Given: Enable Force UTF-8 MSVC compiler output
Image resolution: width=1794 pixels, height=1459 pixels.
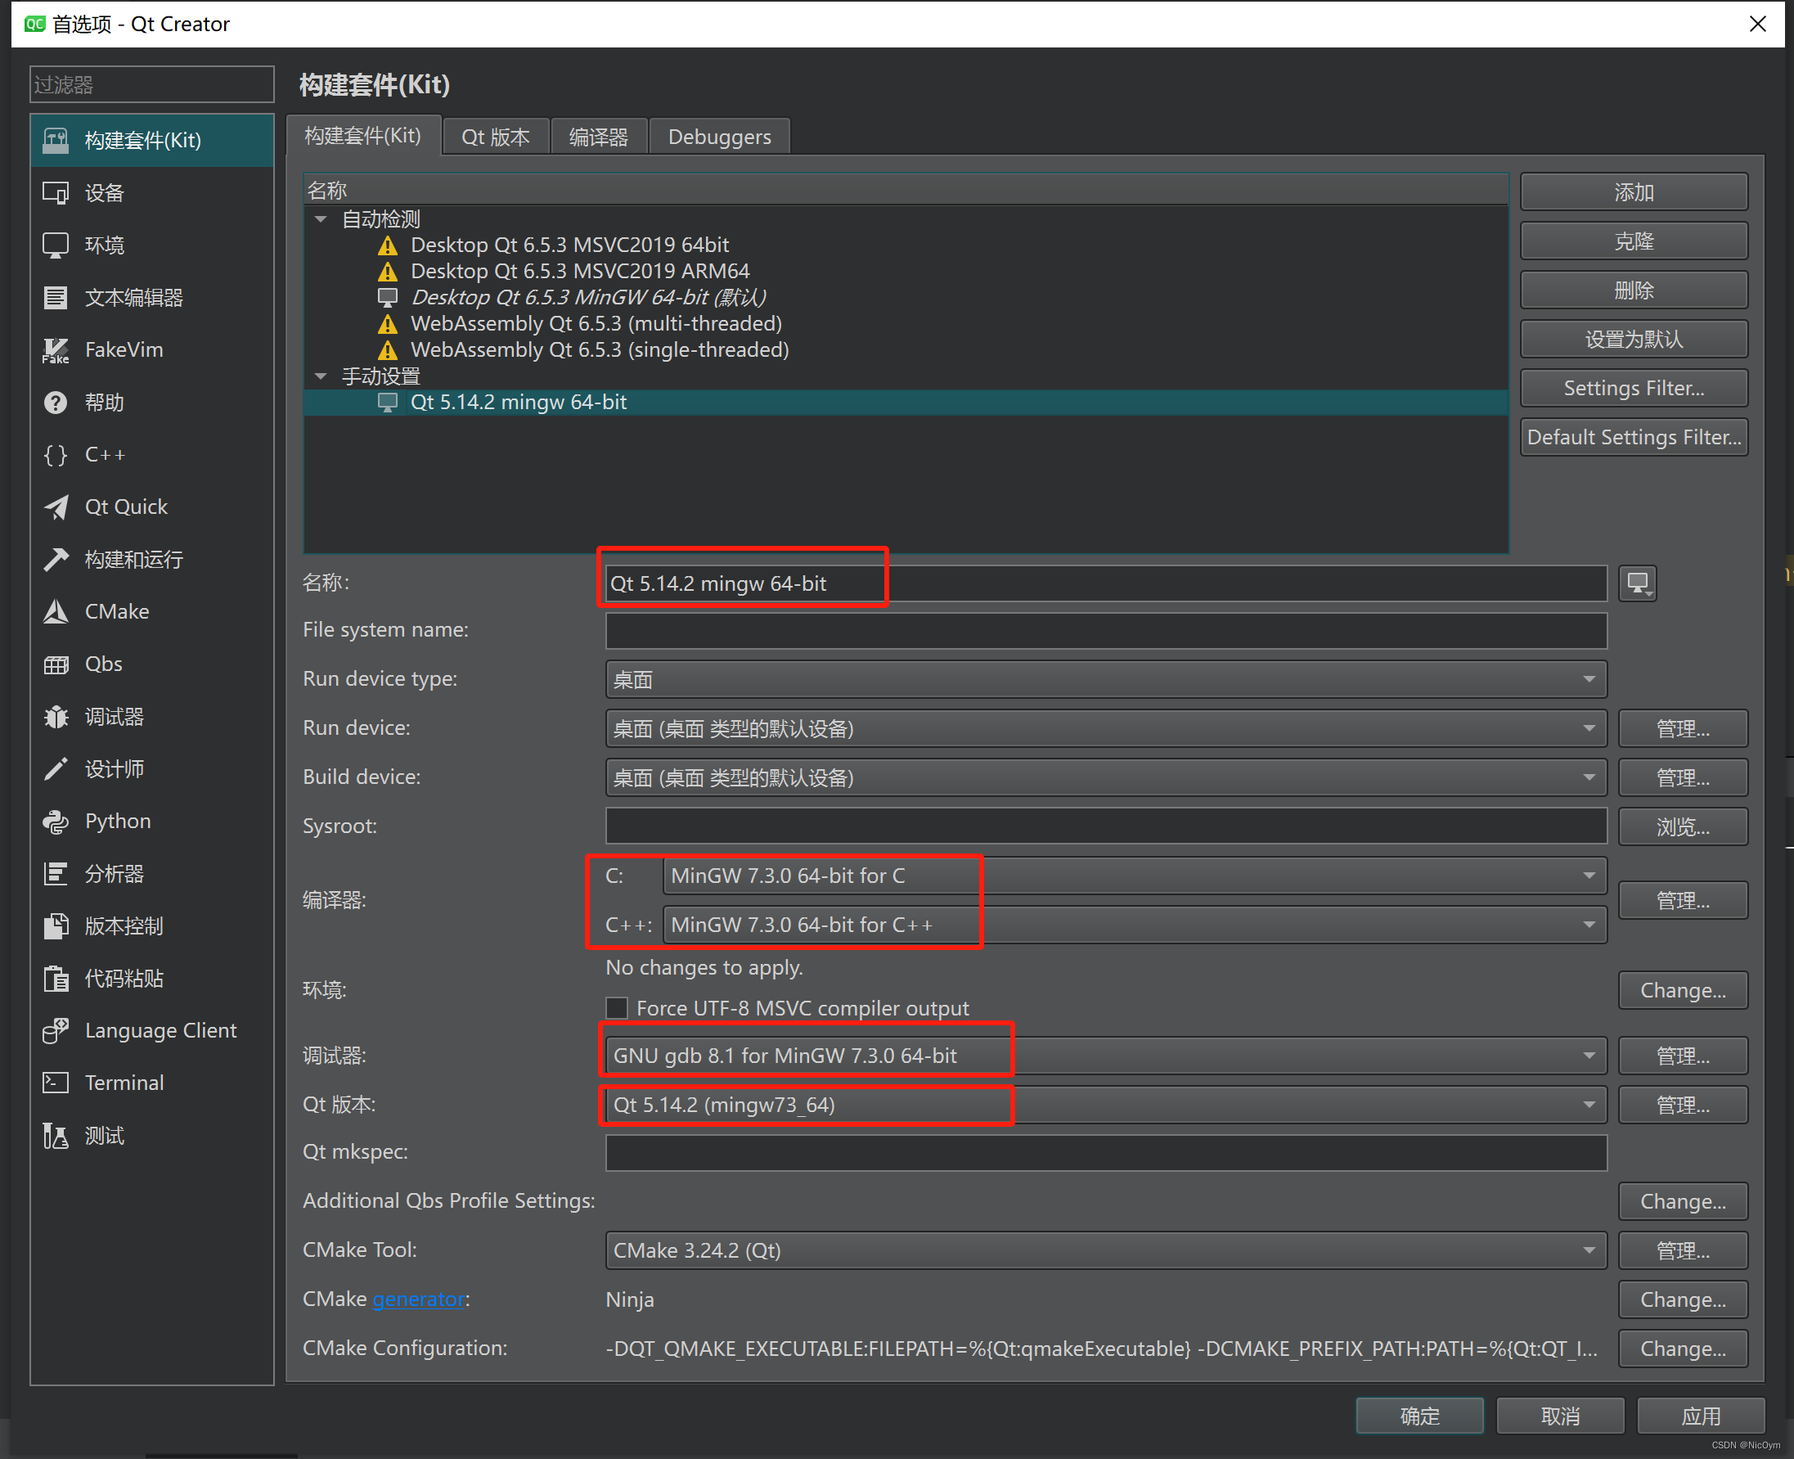Looking at the screenshot, I should pos(618,1007).
